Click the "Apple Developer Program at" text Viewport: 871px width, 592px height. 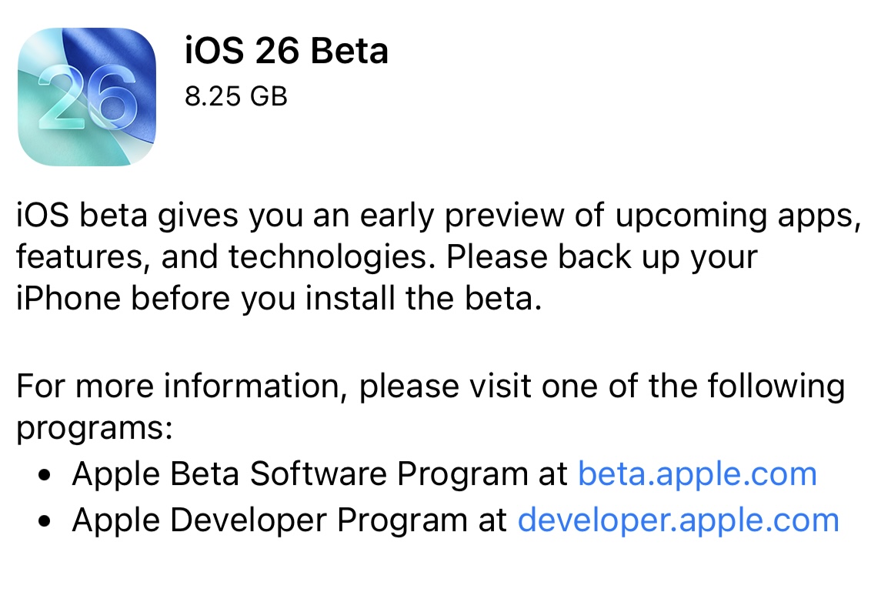pyautogui.click(x=290, y=520)
